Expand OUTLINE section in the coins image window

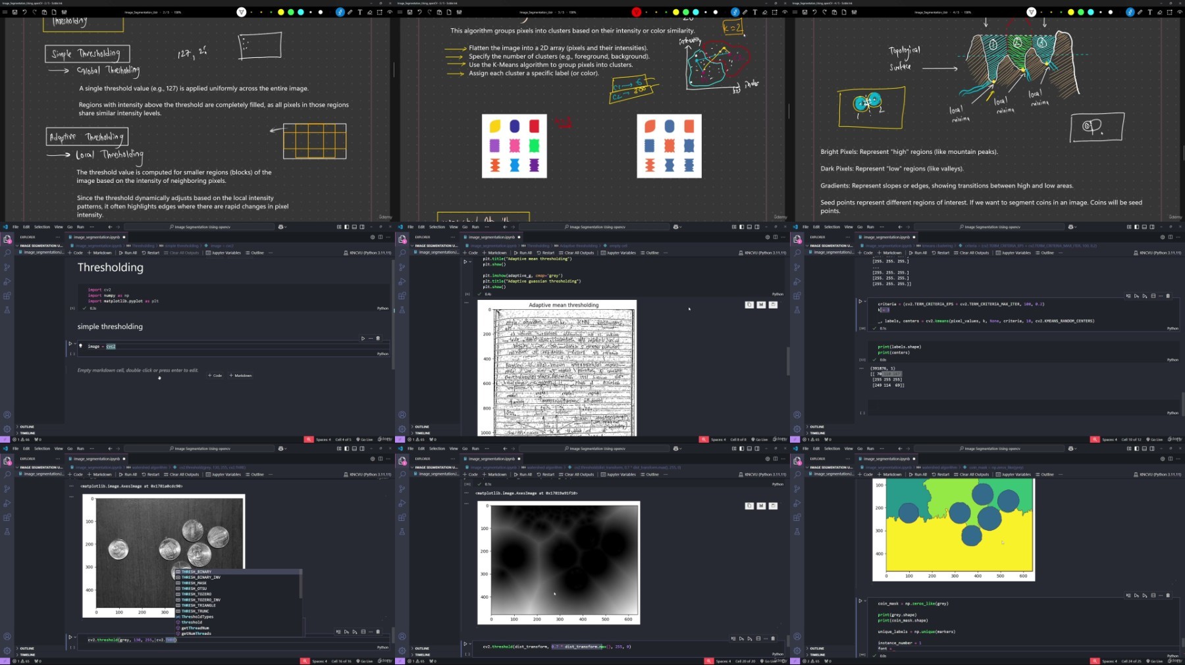click(27, 649)
